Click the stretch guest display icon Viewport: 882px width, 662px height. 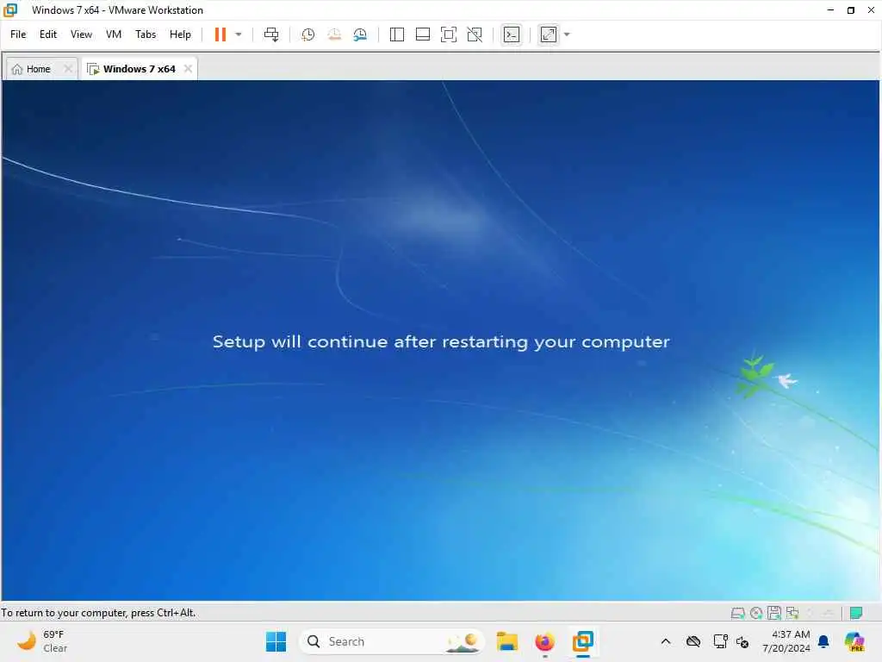(549, 34)
